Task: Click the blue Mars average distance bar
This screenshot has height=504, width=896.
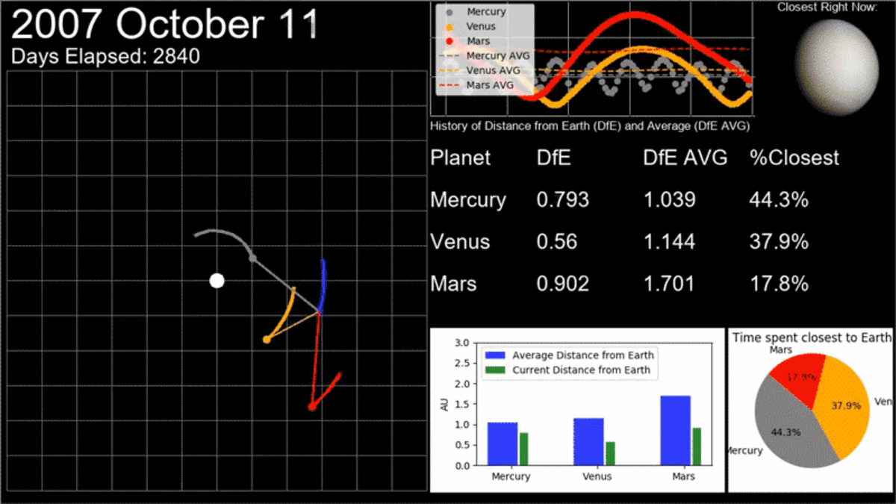Action: click(680, 430)
